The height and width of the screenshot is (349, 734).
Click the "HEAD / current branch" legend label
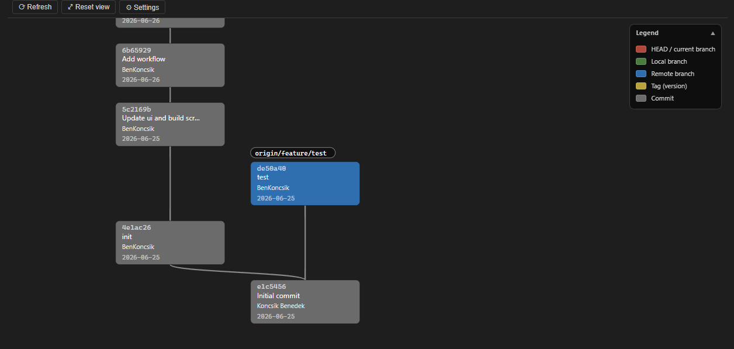coord(683,49)
